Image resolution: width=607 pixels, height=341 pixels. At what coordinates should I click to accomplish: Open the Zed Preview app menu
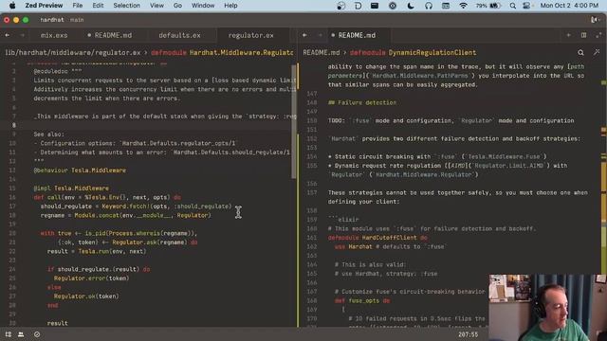[44, 6]
